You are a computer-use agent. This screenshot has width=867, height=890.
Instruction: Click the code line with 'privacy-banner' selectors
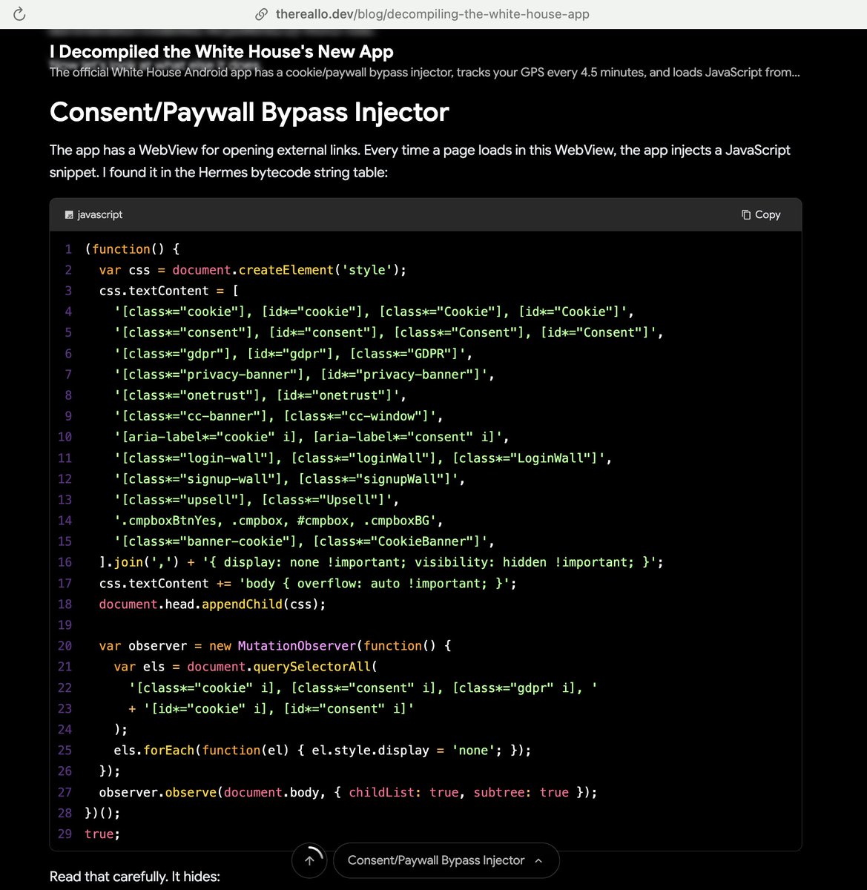[304, 375]
